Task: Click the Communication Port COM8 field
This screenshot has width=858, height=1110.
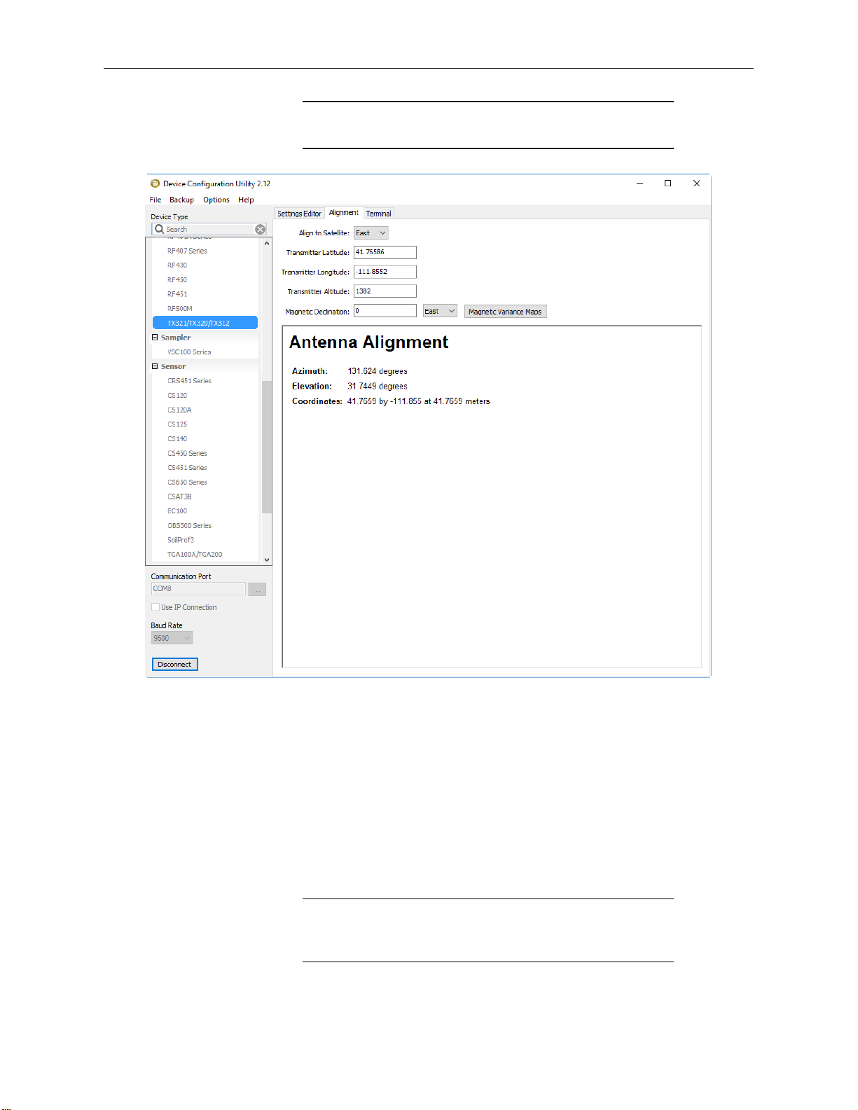Action: pyautogui.click(x=198, y=589)
